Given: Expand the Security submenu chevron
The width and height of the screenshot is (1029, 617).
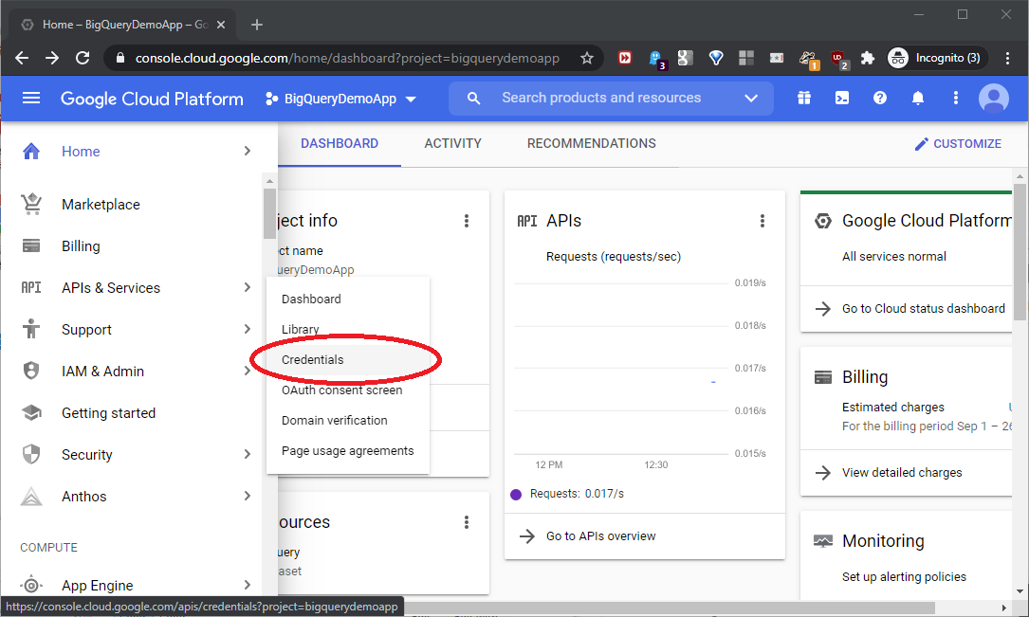Looking at the screenshot, I should pyautogui.click(x=247, y=454).
